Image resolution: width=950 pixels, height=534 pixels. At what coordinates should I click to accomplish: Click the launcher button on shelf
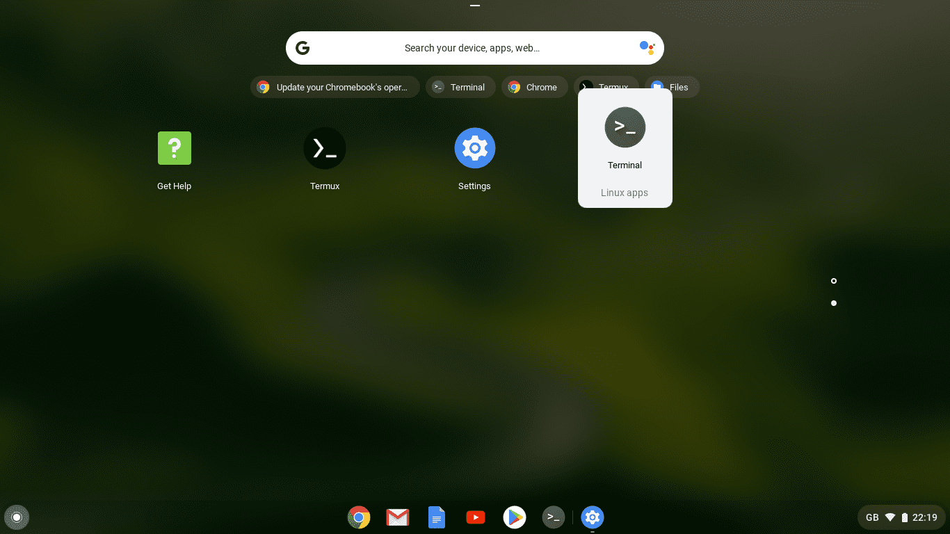tap(17, 517)
